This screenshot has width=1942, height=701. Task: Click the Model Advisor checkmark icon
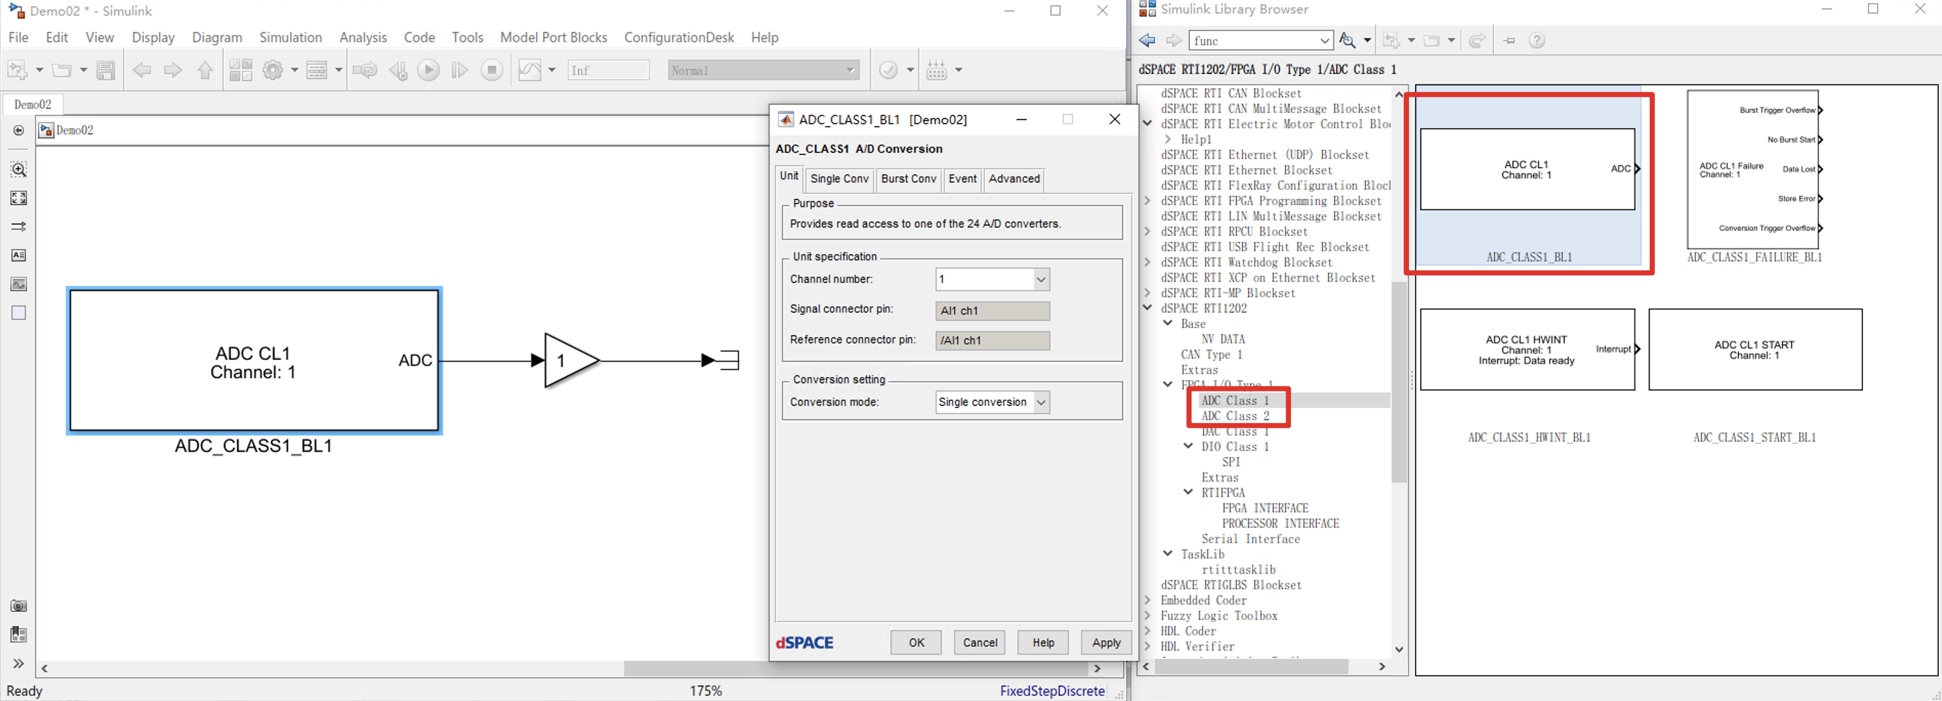point(889,70)
